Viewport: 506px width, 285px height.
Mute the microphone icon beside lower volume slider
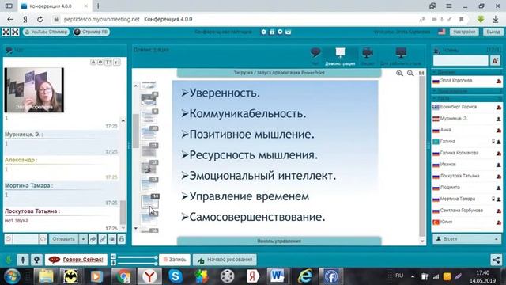[x=113, y=263]
